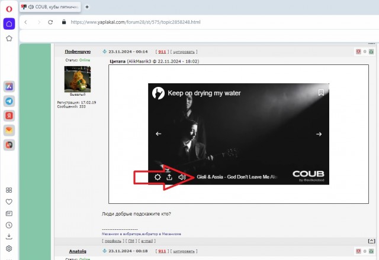Screen dimensions: 379x260
Task: Jump to top with the [^] button
Action: (371, 241)
